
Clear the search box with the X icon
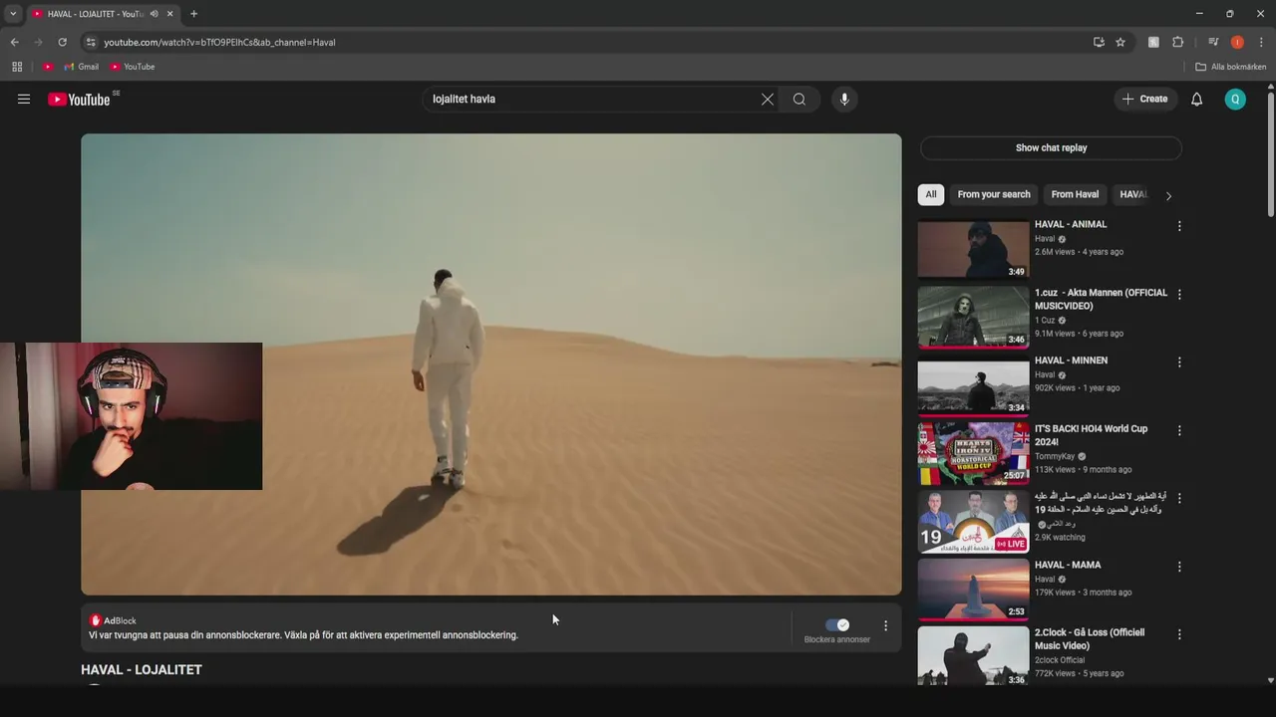click(768, 99)
